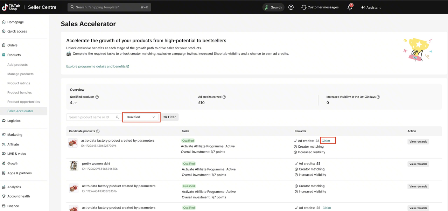448x211 pixels.
Task: Click the Qualified products info icon
Action: coord(97,97)
